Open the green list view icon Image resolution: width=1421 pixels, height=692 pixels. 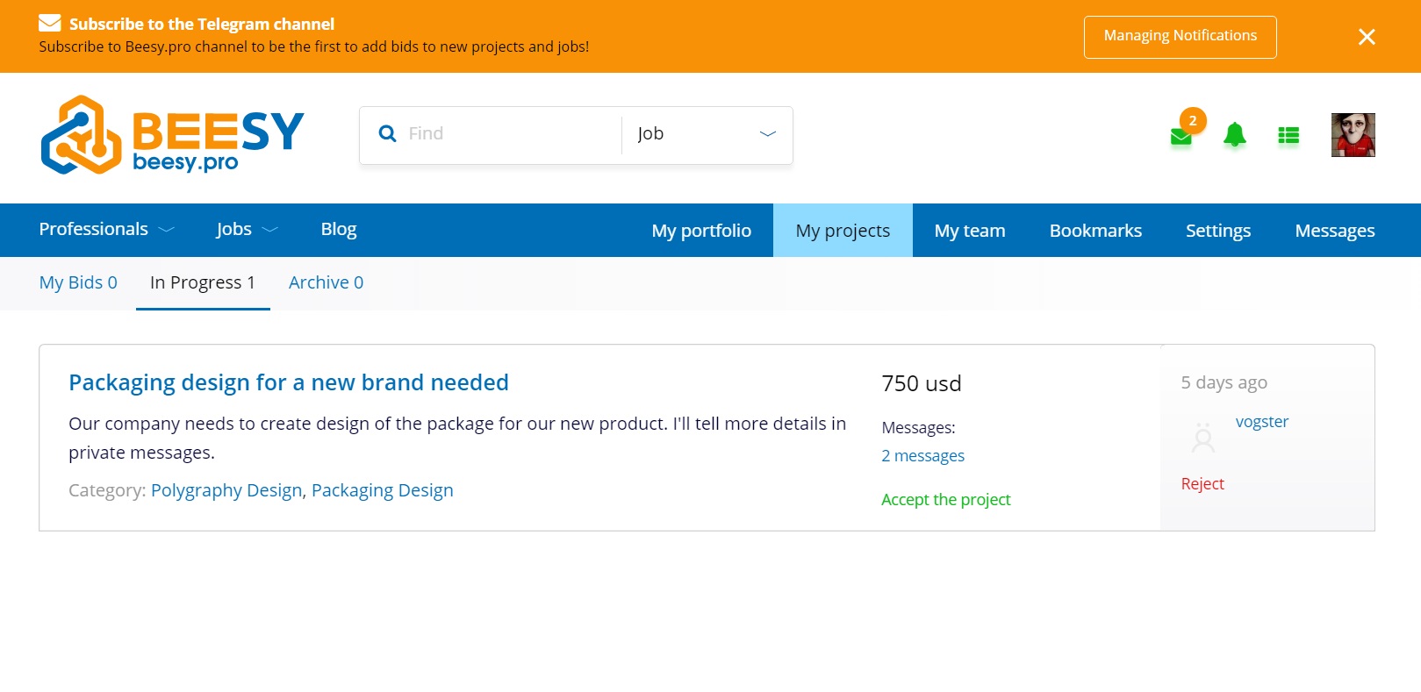coord(1288,135)
